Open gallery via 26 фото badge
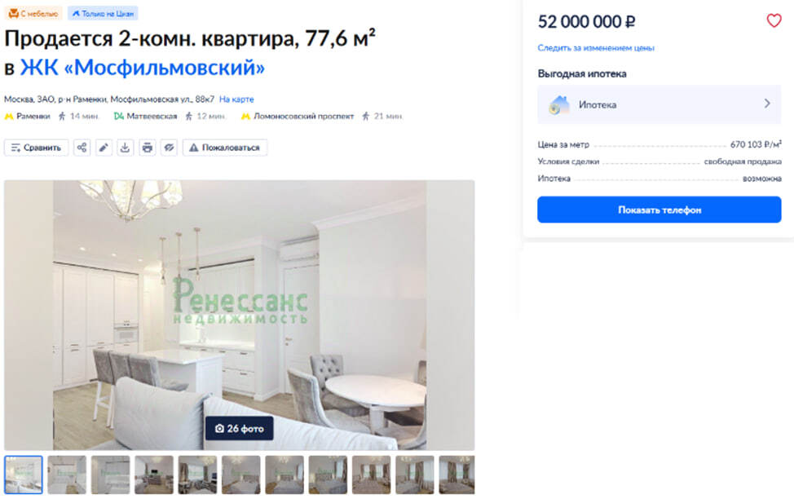This screenshot has height=499, width=794. (x=240, y=429)
